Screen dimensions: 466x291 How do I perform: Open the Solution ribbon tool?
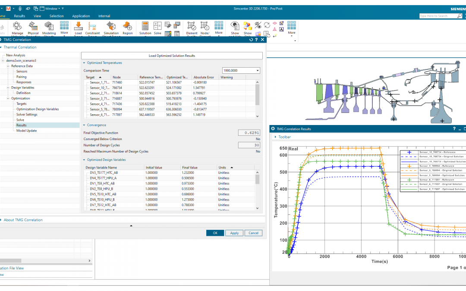point(145,28)
